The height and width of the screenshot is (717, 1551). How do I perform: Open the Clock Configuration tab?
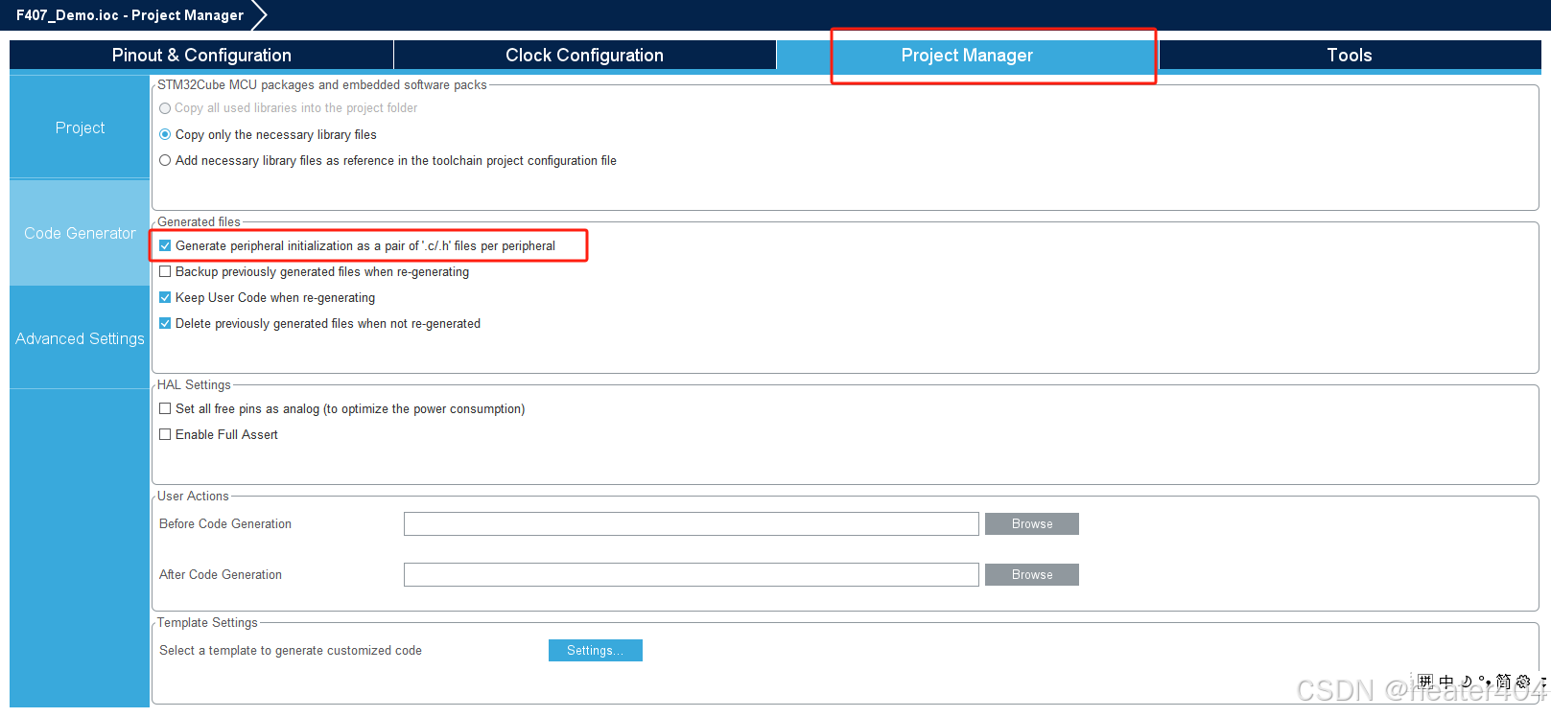584,55
